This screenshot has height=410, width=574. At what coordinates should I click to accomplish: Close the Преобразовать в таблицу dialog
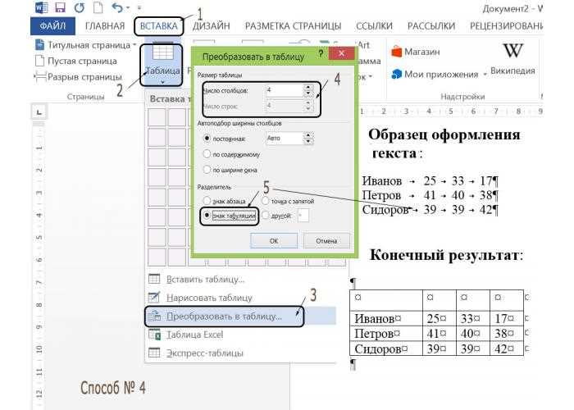tap(341, 53)
